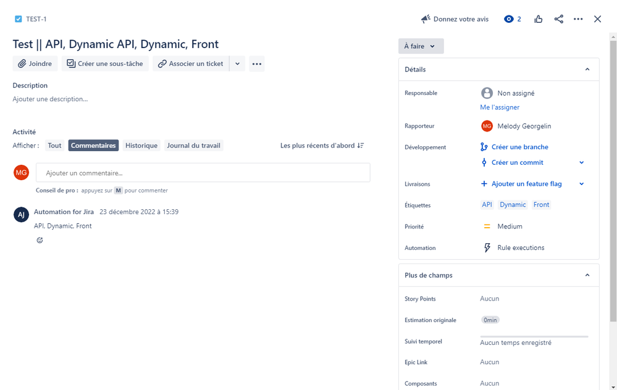Screen dimensions: 617x390
Task: Open Rule executions text
Action: coord(521,247)
